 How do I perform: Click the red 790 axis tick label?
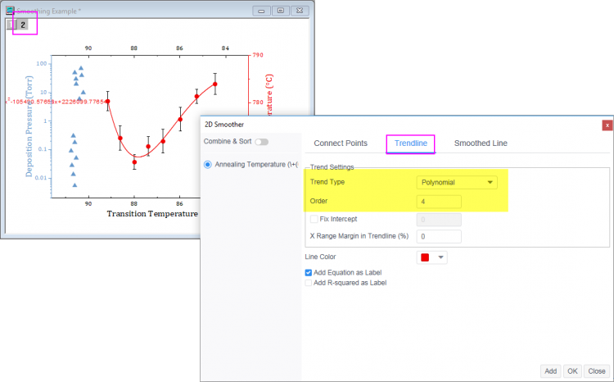tap(258, 55)
